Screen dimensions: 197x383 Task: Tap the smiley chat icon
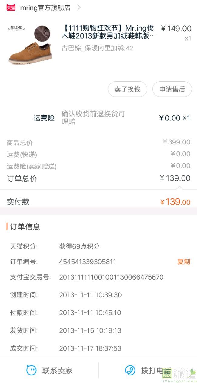(31, 370)
